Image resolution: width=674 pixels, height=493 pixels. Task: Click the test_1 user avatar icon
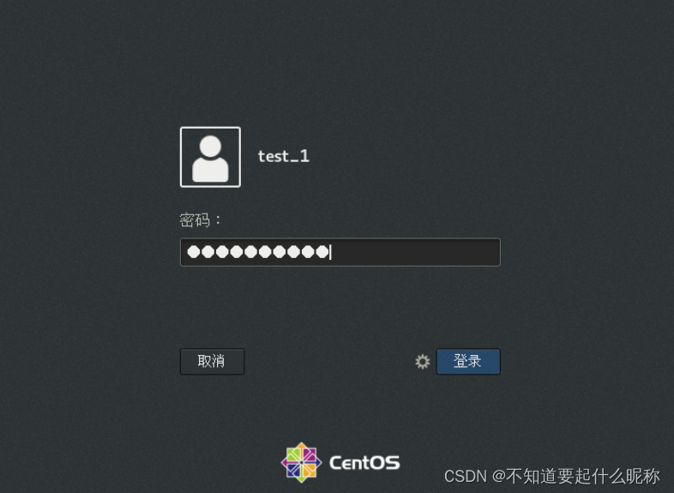tap(210, 157)
